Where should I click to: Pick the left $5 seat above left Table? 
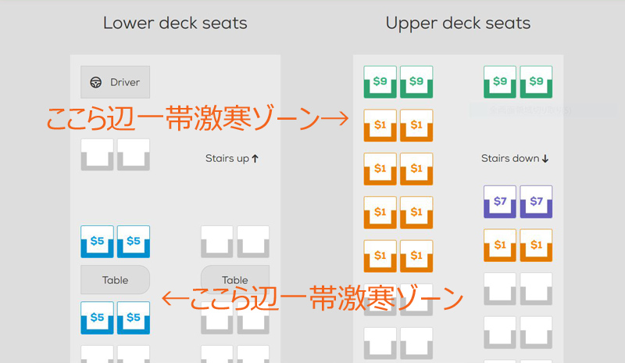pyautogui.click(x=97, y=242)
